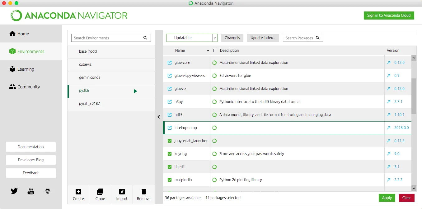The width and height of the screenshot is (422, 209).
Task: Click the scrollbar up arrow in package list
Action: 414,58
